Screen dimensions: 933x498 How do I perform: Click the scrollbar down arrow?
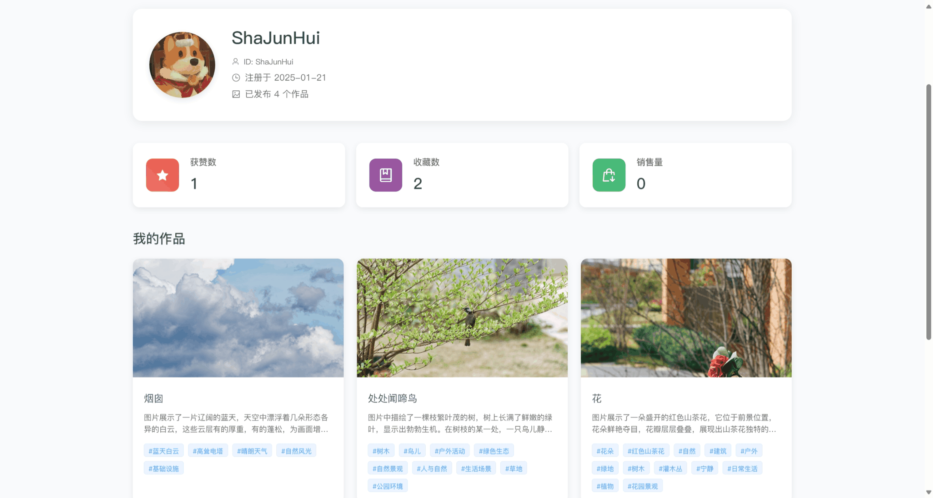[x=928, y=492]
